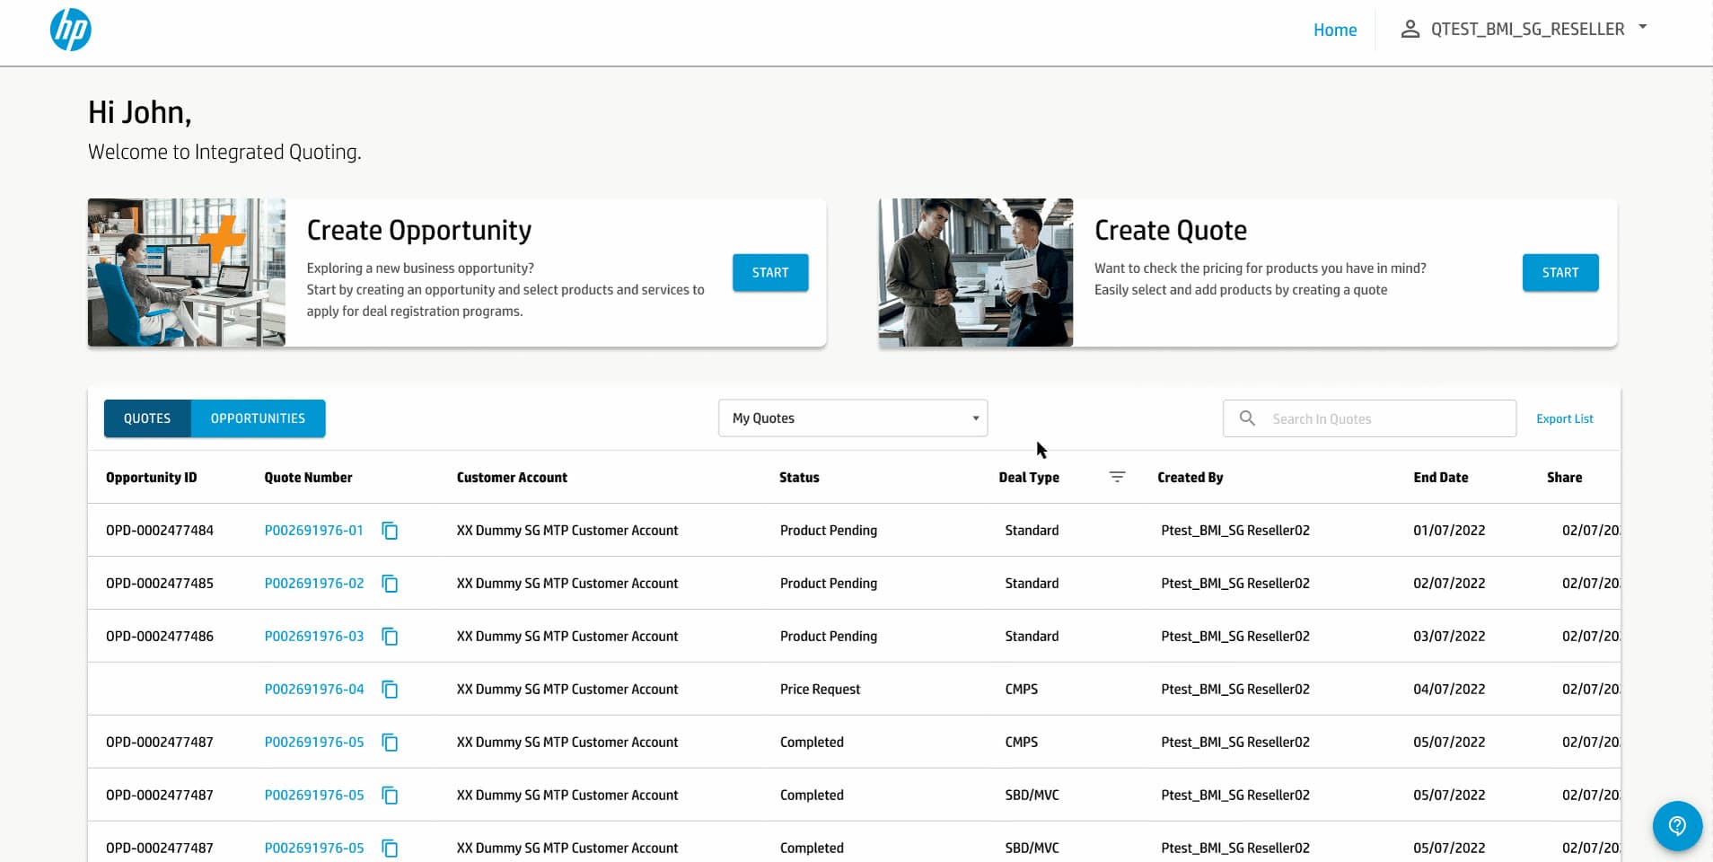Click the Share column header
Image resolution: width=1713 pixels, height=862 pixels.
pyautogui.click(x=1564, y=478)
